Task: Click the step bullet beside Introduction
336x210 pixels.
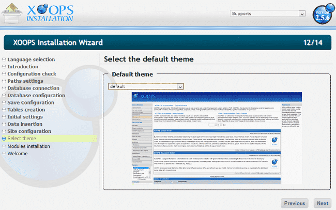Action: (4, 67)
